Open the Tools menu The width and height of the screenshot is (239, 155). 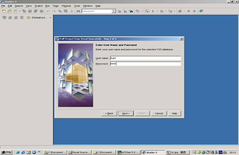click(77, 6)
